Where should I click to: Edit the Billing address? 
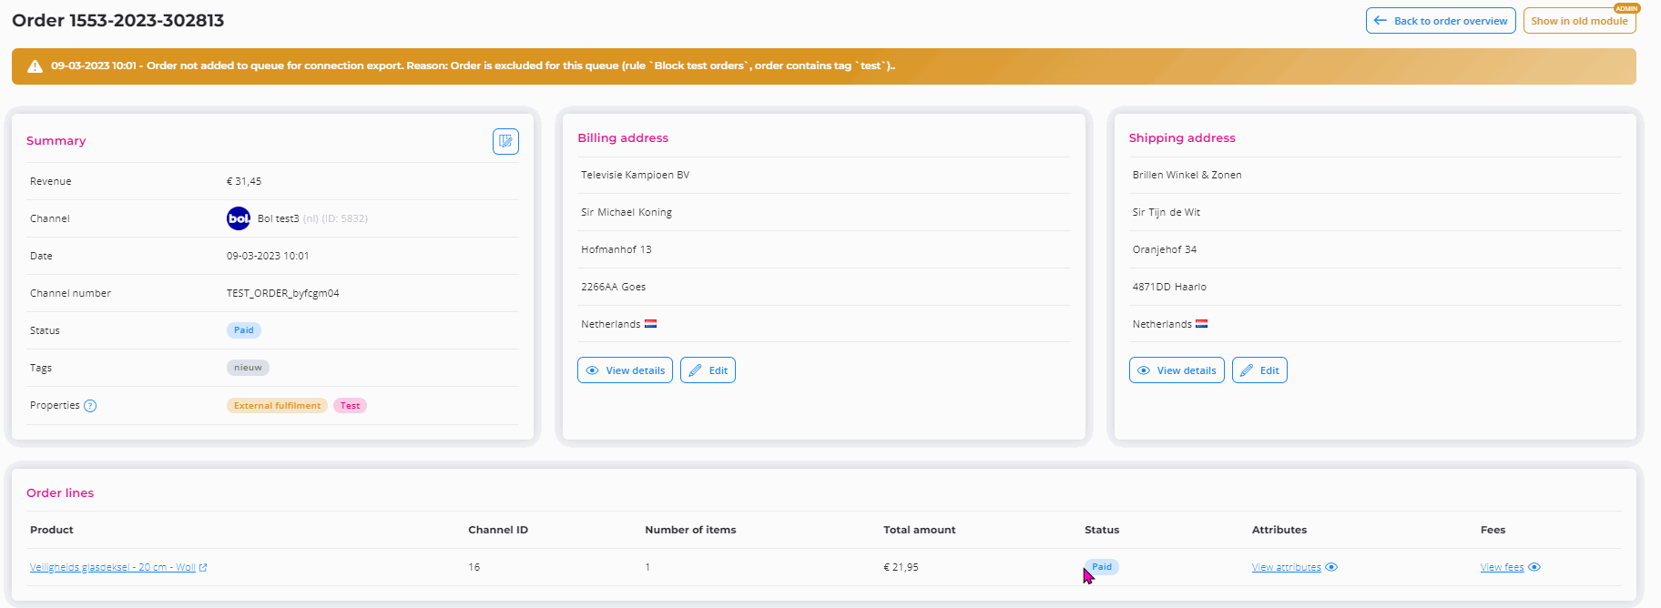(x=708, y=370)
